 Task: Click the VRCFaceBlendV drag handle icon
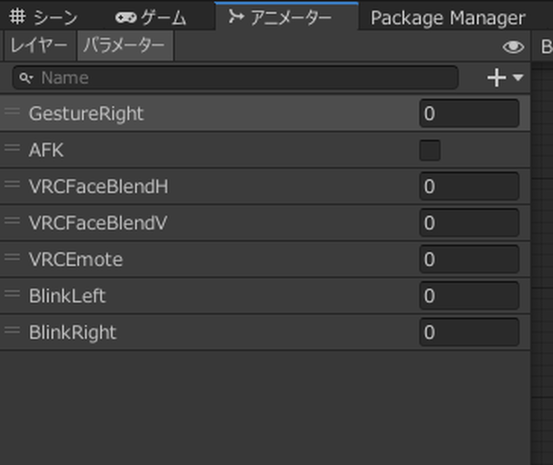coord(12,220)
